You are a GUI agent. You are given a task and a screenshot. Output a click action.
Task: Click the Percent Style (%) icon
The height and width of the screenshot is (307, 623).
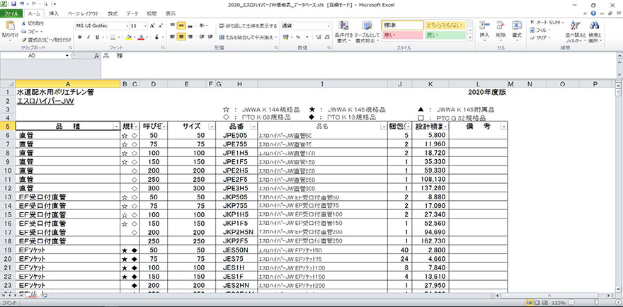click(x=297, y=37)
